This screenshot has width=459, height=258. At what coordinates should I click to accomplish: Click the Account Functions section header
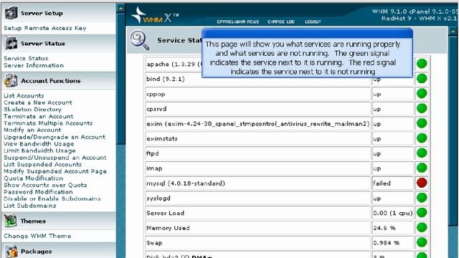[x=59, y=80]
